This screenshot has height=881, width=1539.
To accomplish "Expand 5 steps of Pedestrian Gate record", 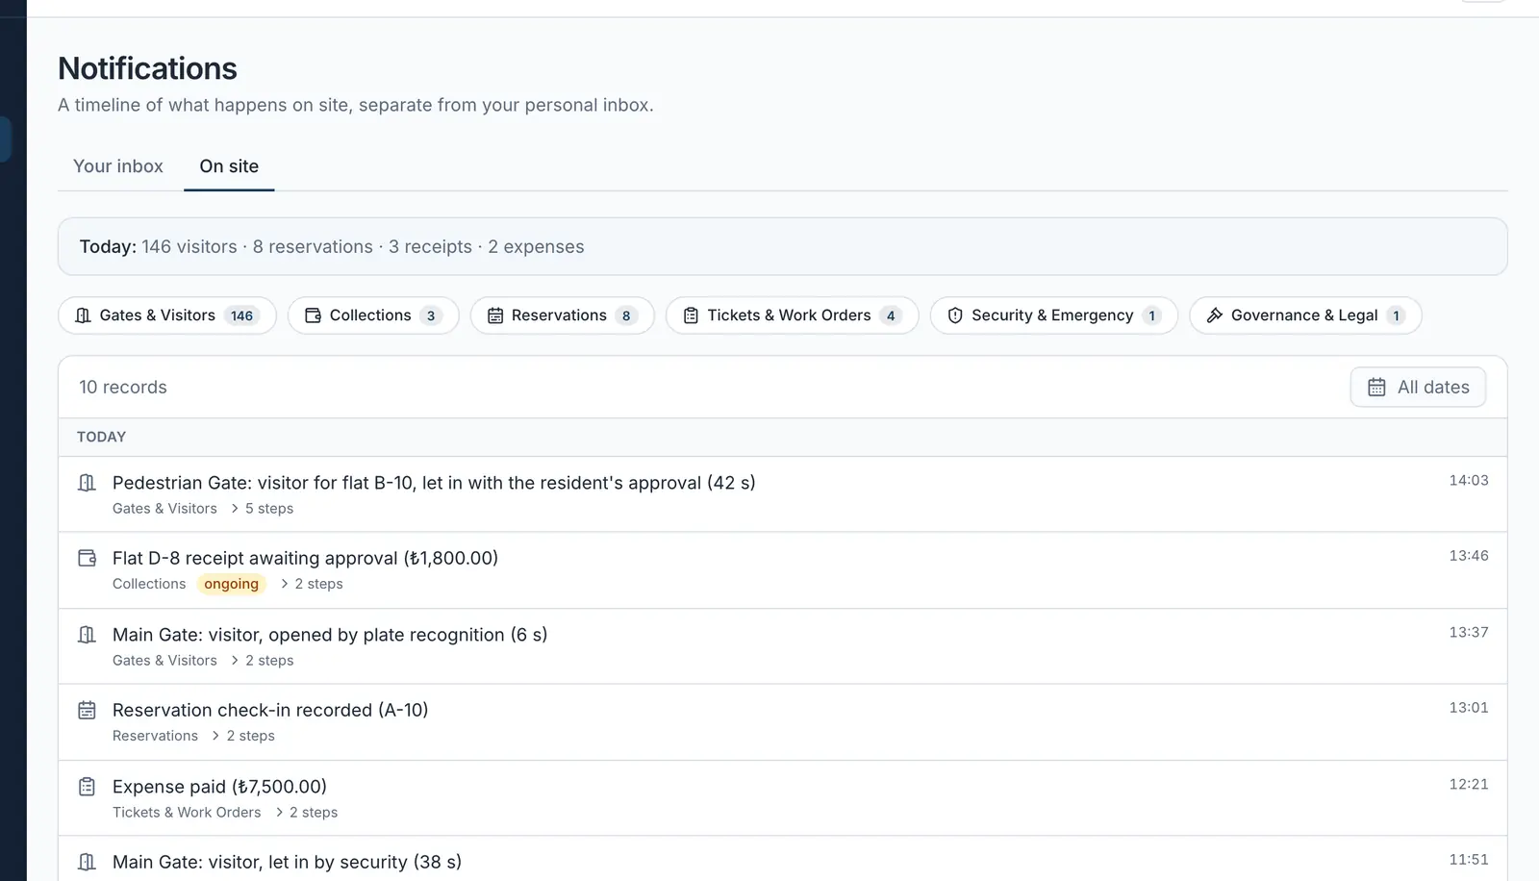I will [262, 509].
